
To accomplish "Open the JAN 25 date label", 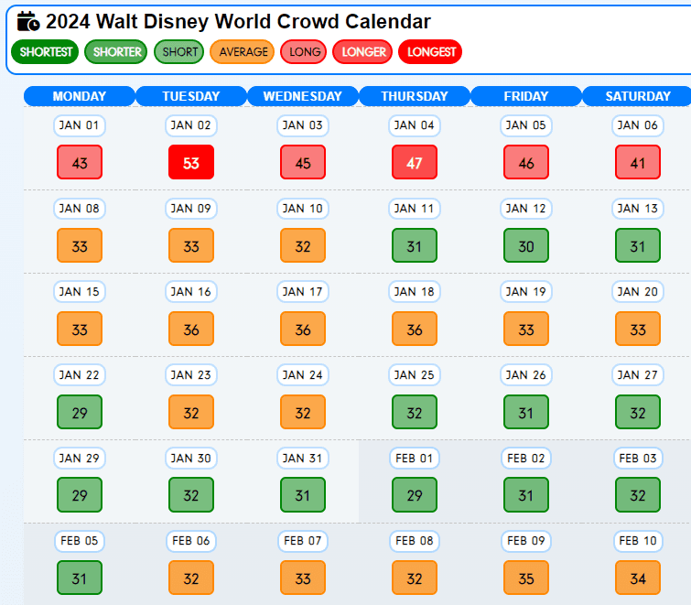I will tap(415, 375).
